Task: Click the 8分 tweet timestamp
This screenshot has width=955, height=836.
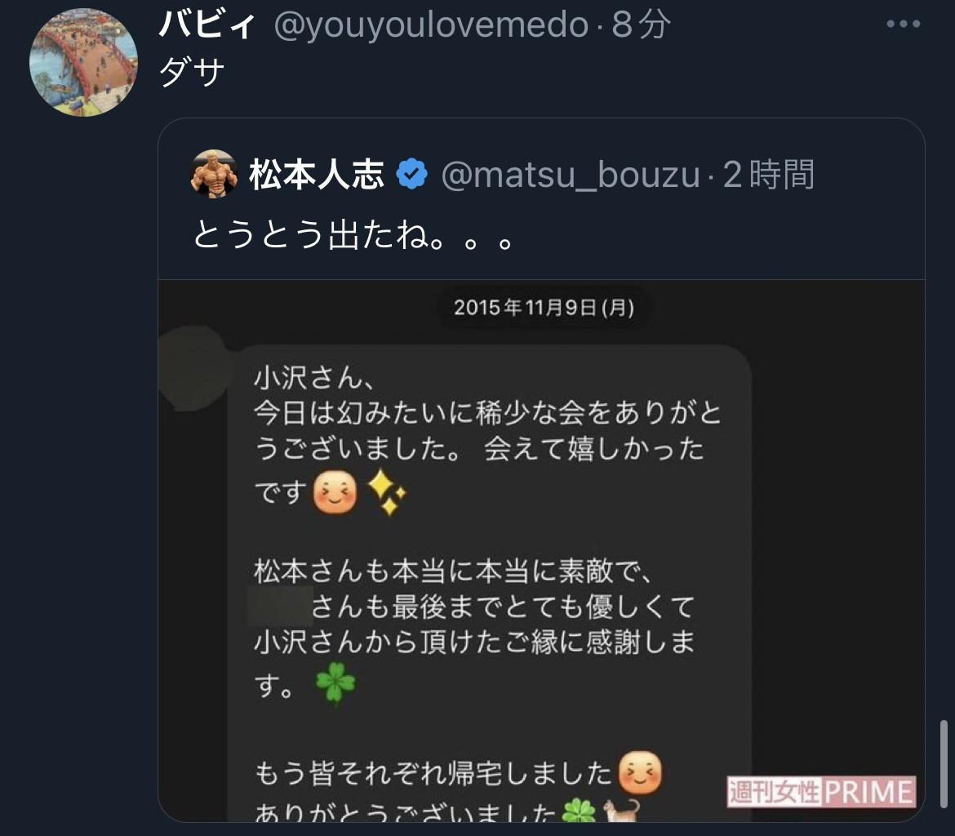Action: pos(640,25)
